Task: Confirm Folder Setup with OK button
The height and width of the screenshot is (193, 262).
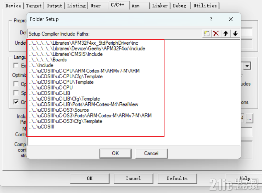Action: point(115,153)
